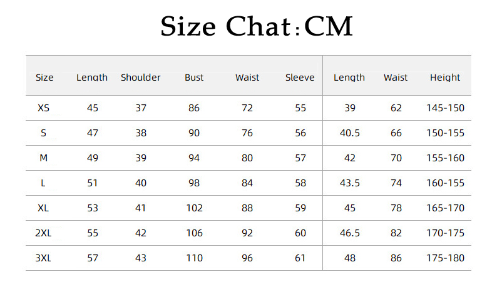Select the length value 46.5
The height and width of the screenshot is (302, 497).
(x=349, y=233)
